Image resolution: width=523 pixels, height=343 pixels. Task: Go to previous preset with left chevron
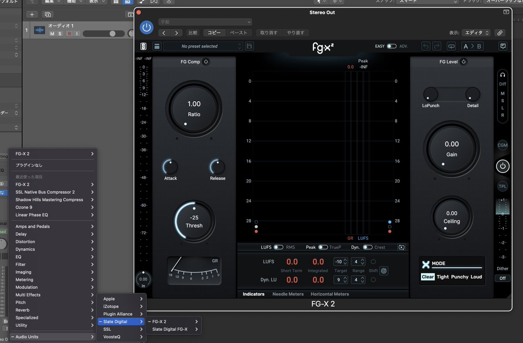pyautogui.click(x=164, y=33)
